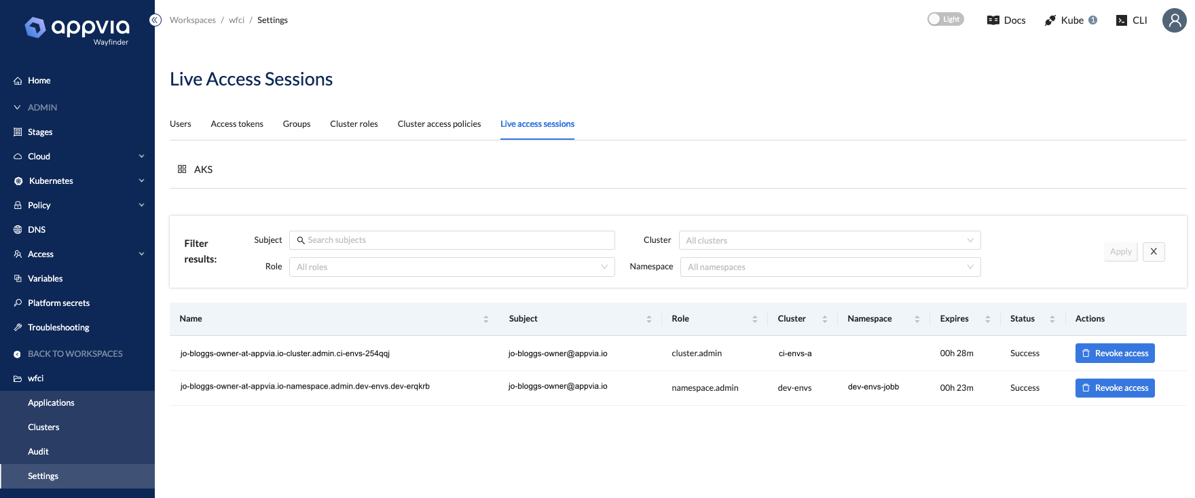The width and height of the screenshot is (1195, 498).
Task: Expand the Cloud submenu chevron
Action: (142, 157)
